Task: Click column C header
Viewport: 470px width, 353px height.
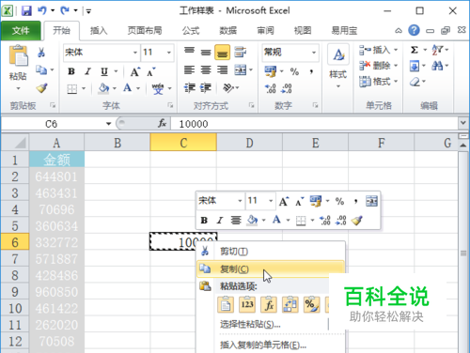Action: 183,143
